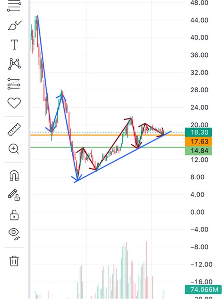Select the green 14.84 price line label
This screenshot has height=299, width=224.
click(x=198, y=151)
